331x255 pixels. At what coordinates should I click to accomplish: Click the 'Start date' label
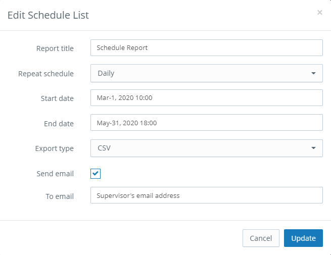57,98
